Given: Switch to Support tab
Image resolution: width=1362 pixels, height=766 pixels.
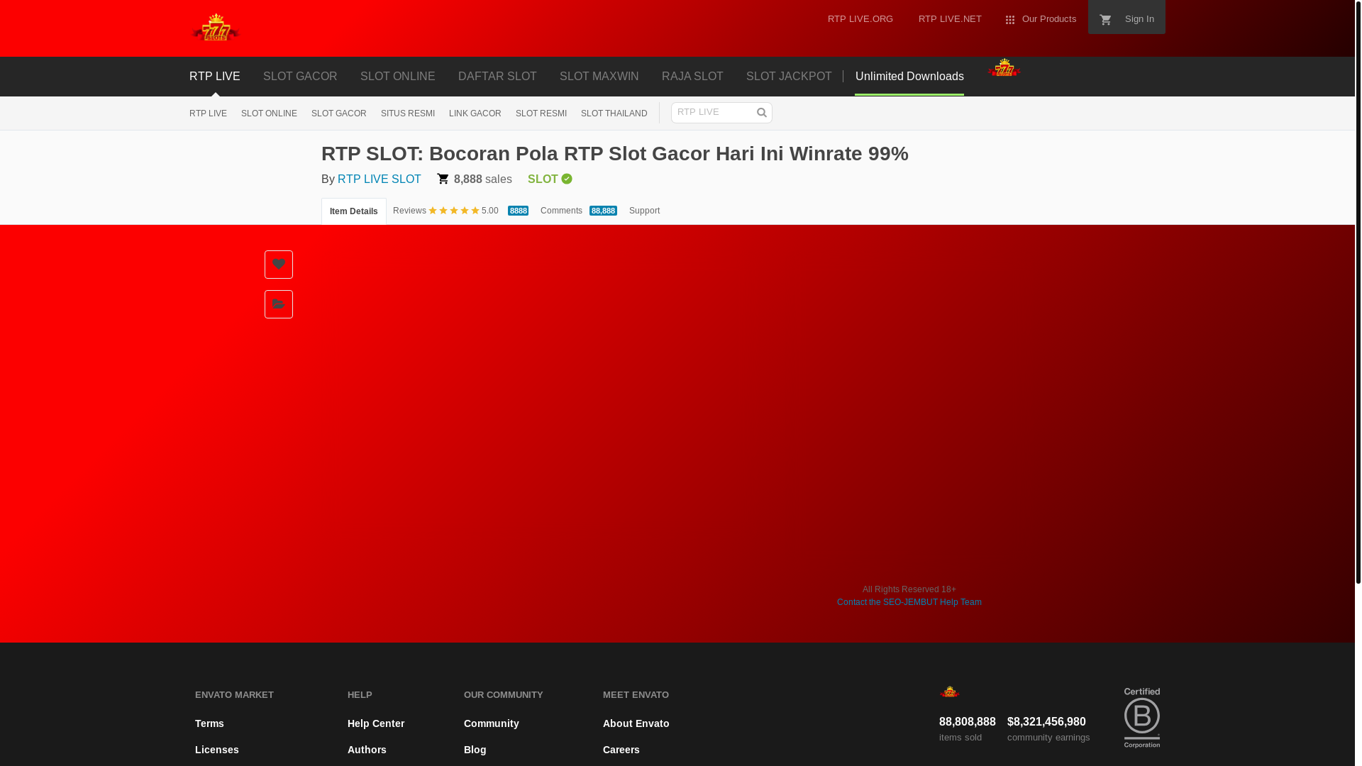Looking at the screenshot, I should [644, 211].
